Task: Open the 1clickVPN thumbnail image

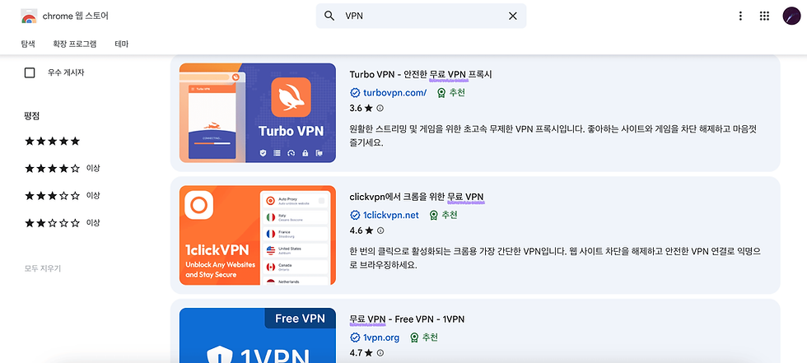Action: 257,235
